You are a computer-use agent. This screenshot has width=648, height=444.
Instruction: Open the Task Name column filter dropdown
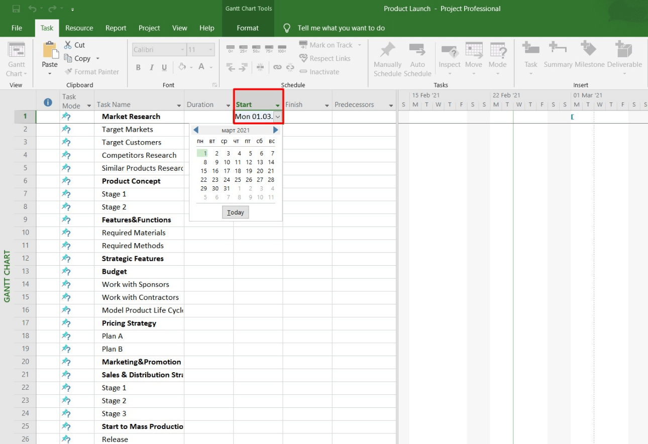click(179, 105)
